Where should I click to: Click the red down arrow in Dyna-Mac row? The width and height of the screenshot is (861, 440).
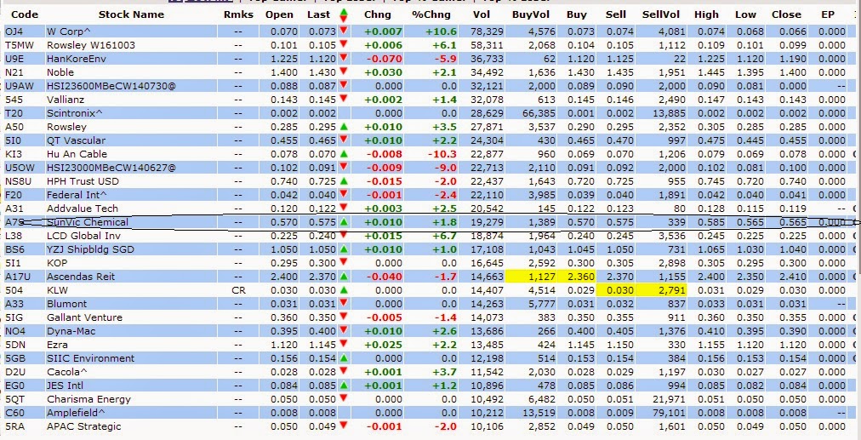click(345, 329)
